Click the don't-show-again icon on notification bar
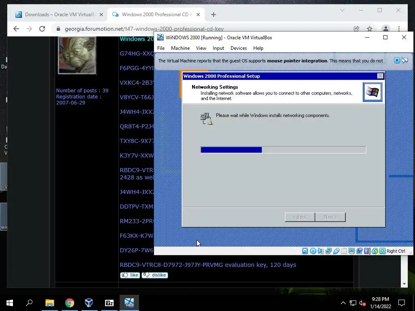 pos(405,60)
